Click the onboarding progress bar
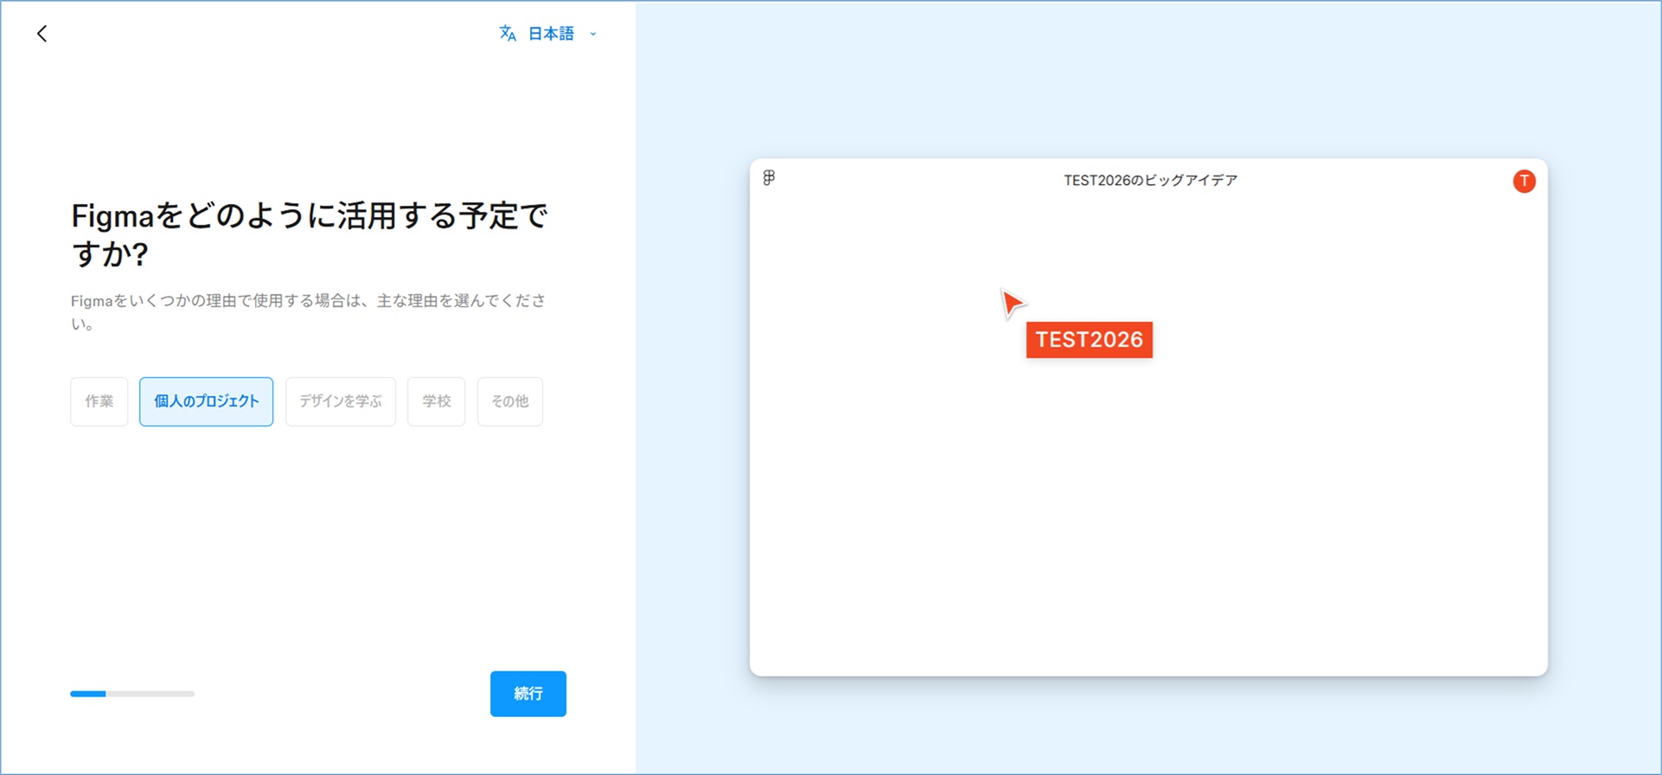The height and width of the screenshot is (775, 1662). point(132,694)
